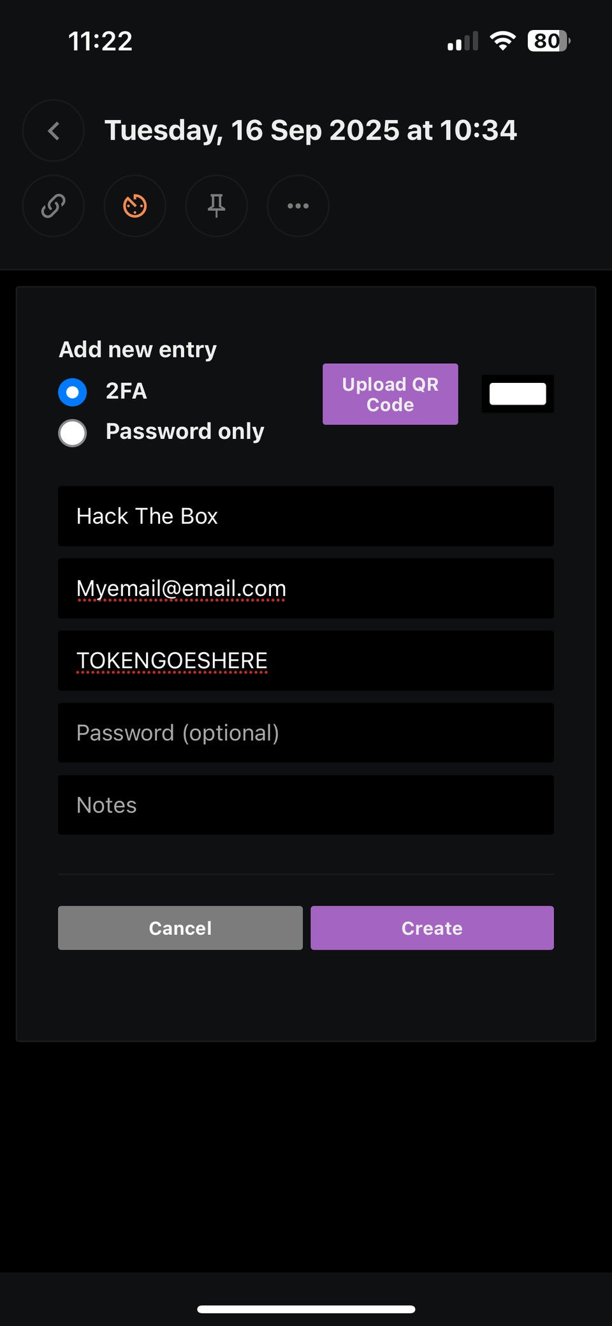Click the Create button
The image size is (612, 1326).
[432, 928]
